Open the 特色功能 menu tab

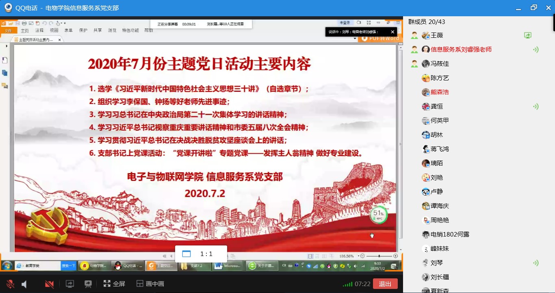coord(130,30)
